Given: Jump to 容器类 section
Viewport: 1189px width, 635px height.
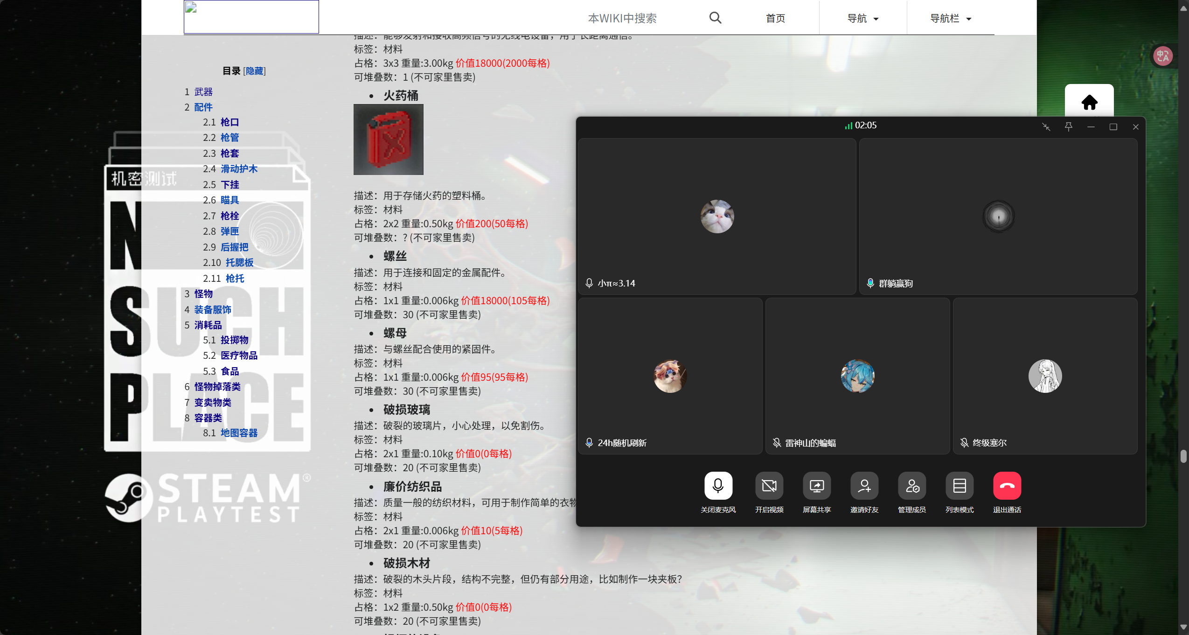Looking at the screenshot, I should (x=208, y=418).
